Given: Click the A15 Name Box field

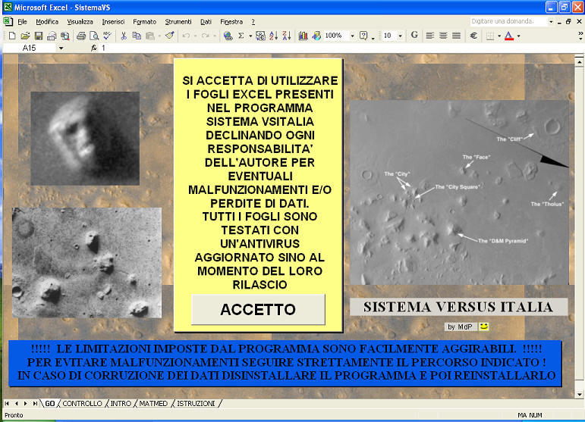Looking at the screenshot, I should point(30,48).
